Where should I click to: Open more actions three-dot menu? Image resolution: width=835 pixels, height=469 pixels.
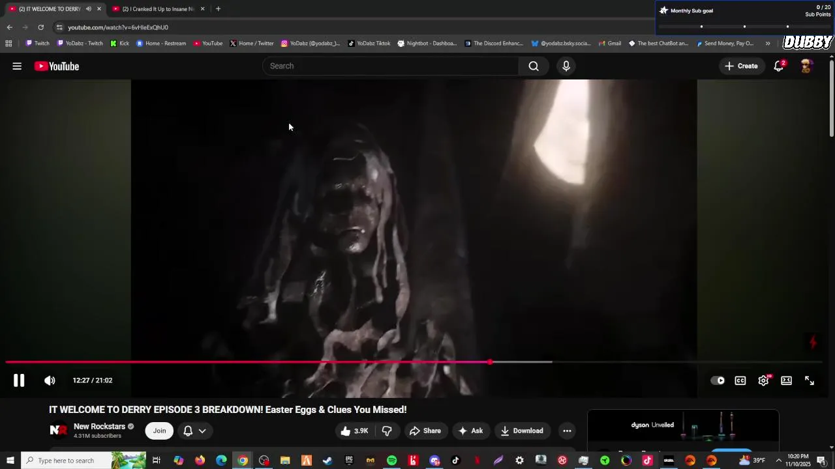[x=567, y=431]
